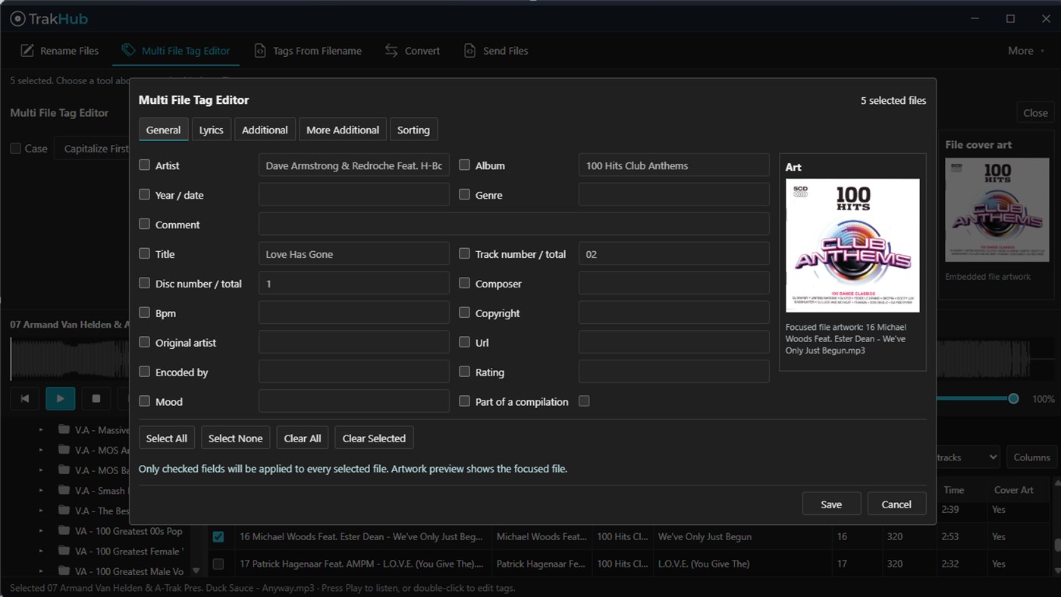
Task: Click folder icon of V.A - Smash
Action: point(64,490)
